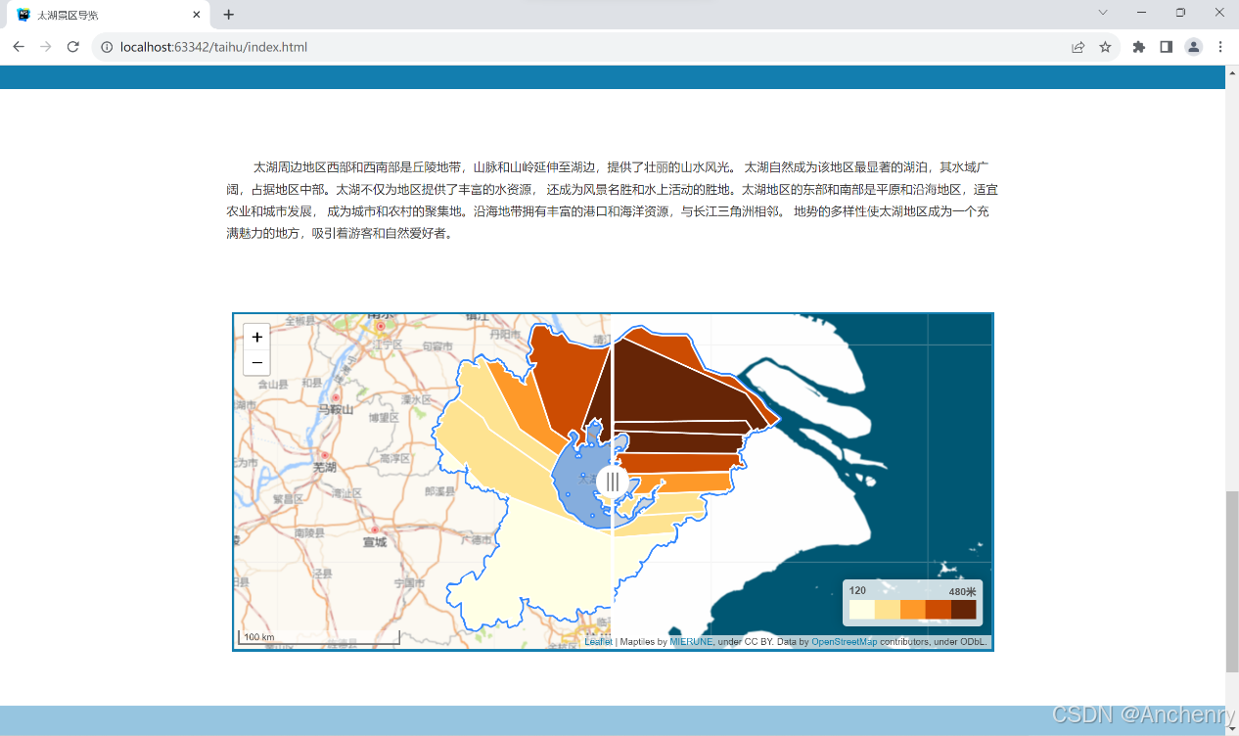
Task: Open a new tab with plus button
Action: tap(228, 15)
